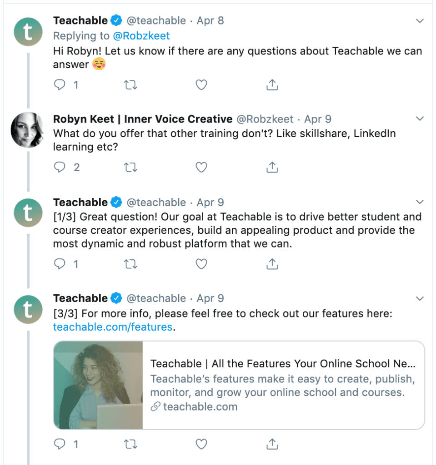
Task: Open more options for Apr 8 Teachable tweet
Action: point(420,21)
